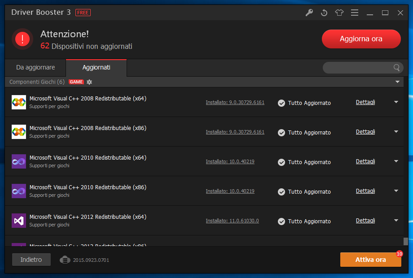413x278 pixels.
Task: Collapse the Componenti Giochi section arrow
Action: click(x=397, y=82)
